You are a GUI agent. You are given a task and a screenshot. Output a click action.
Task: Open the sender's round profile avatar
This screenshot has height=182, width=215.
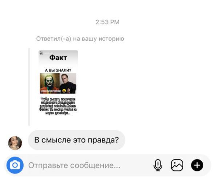[15, 143]
